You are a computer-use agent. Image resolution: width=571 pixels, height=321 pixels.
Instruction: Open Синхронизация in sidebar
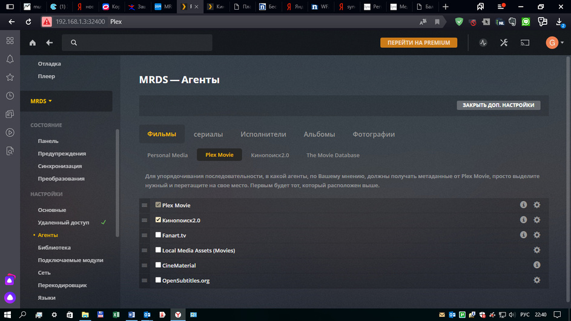60,166
